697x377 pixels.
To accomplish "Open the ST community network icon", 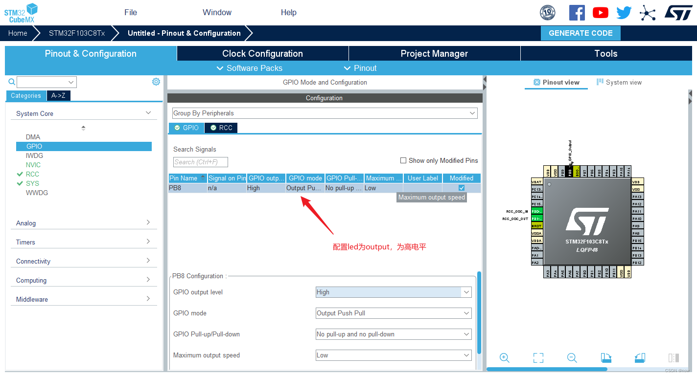I will pos(647,13).
